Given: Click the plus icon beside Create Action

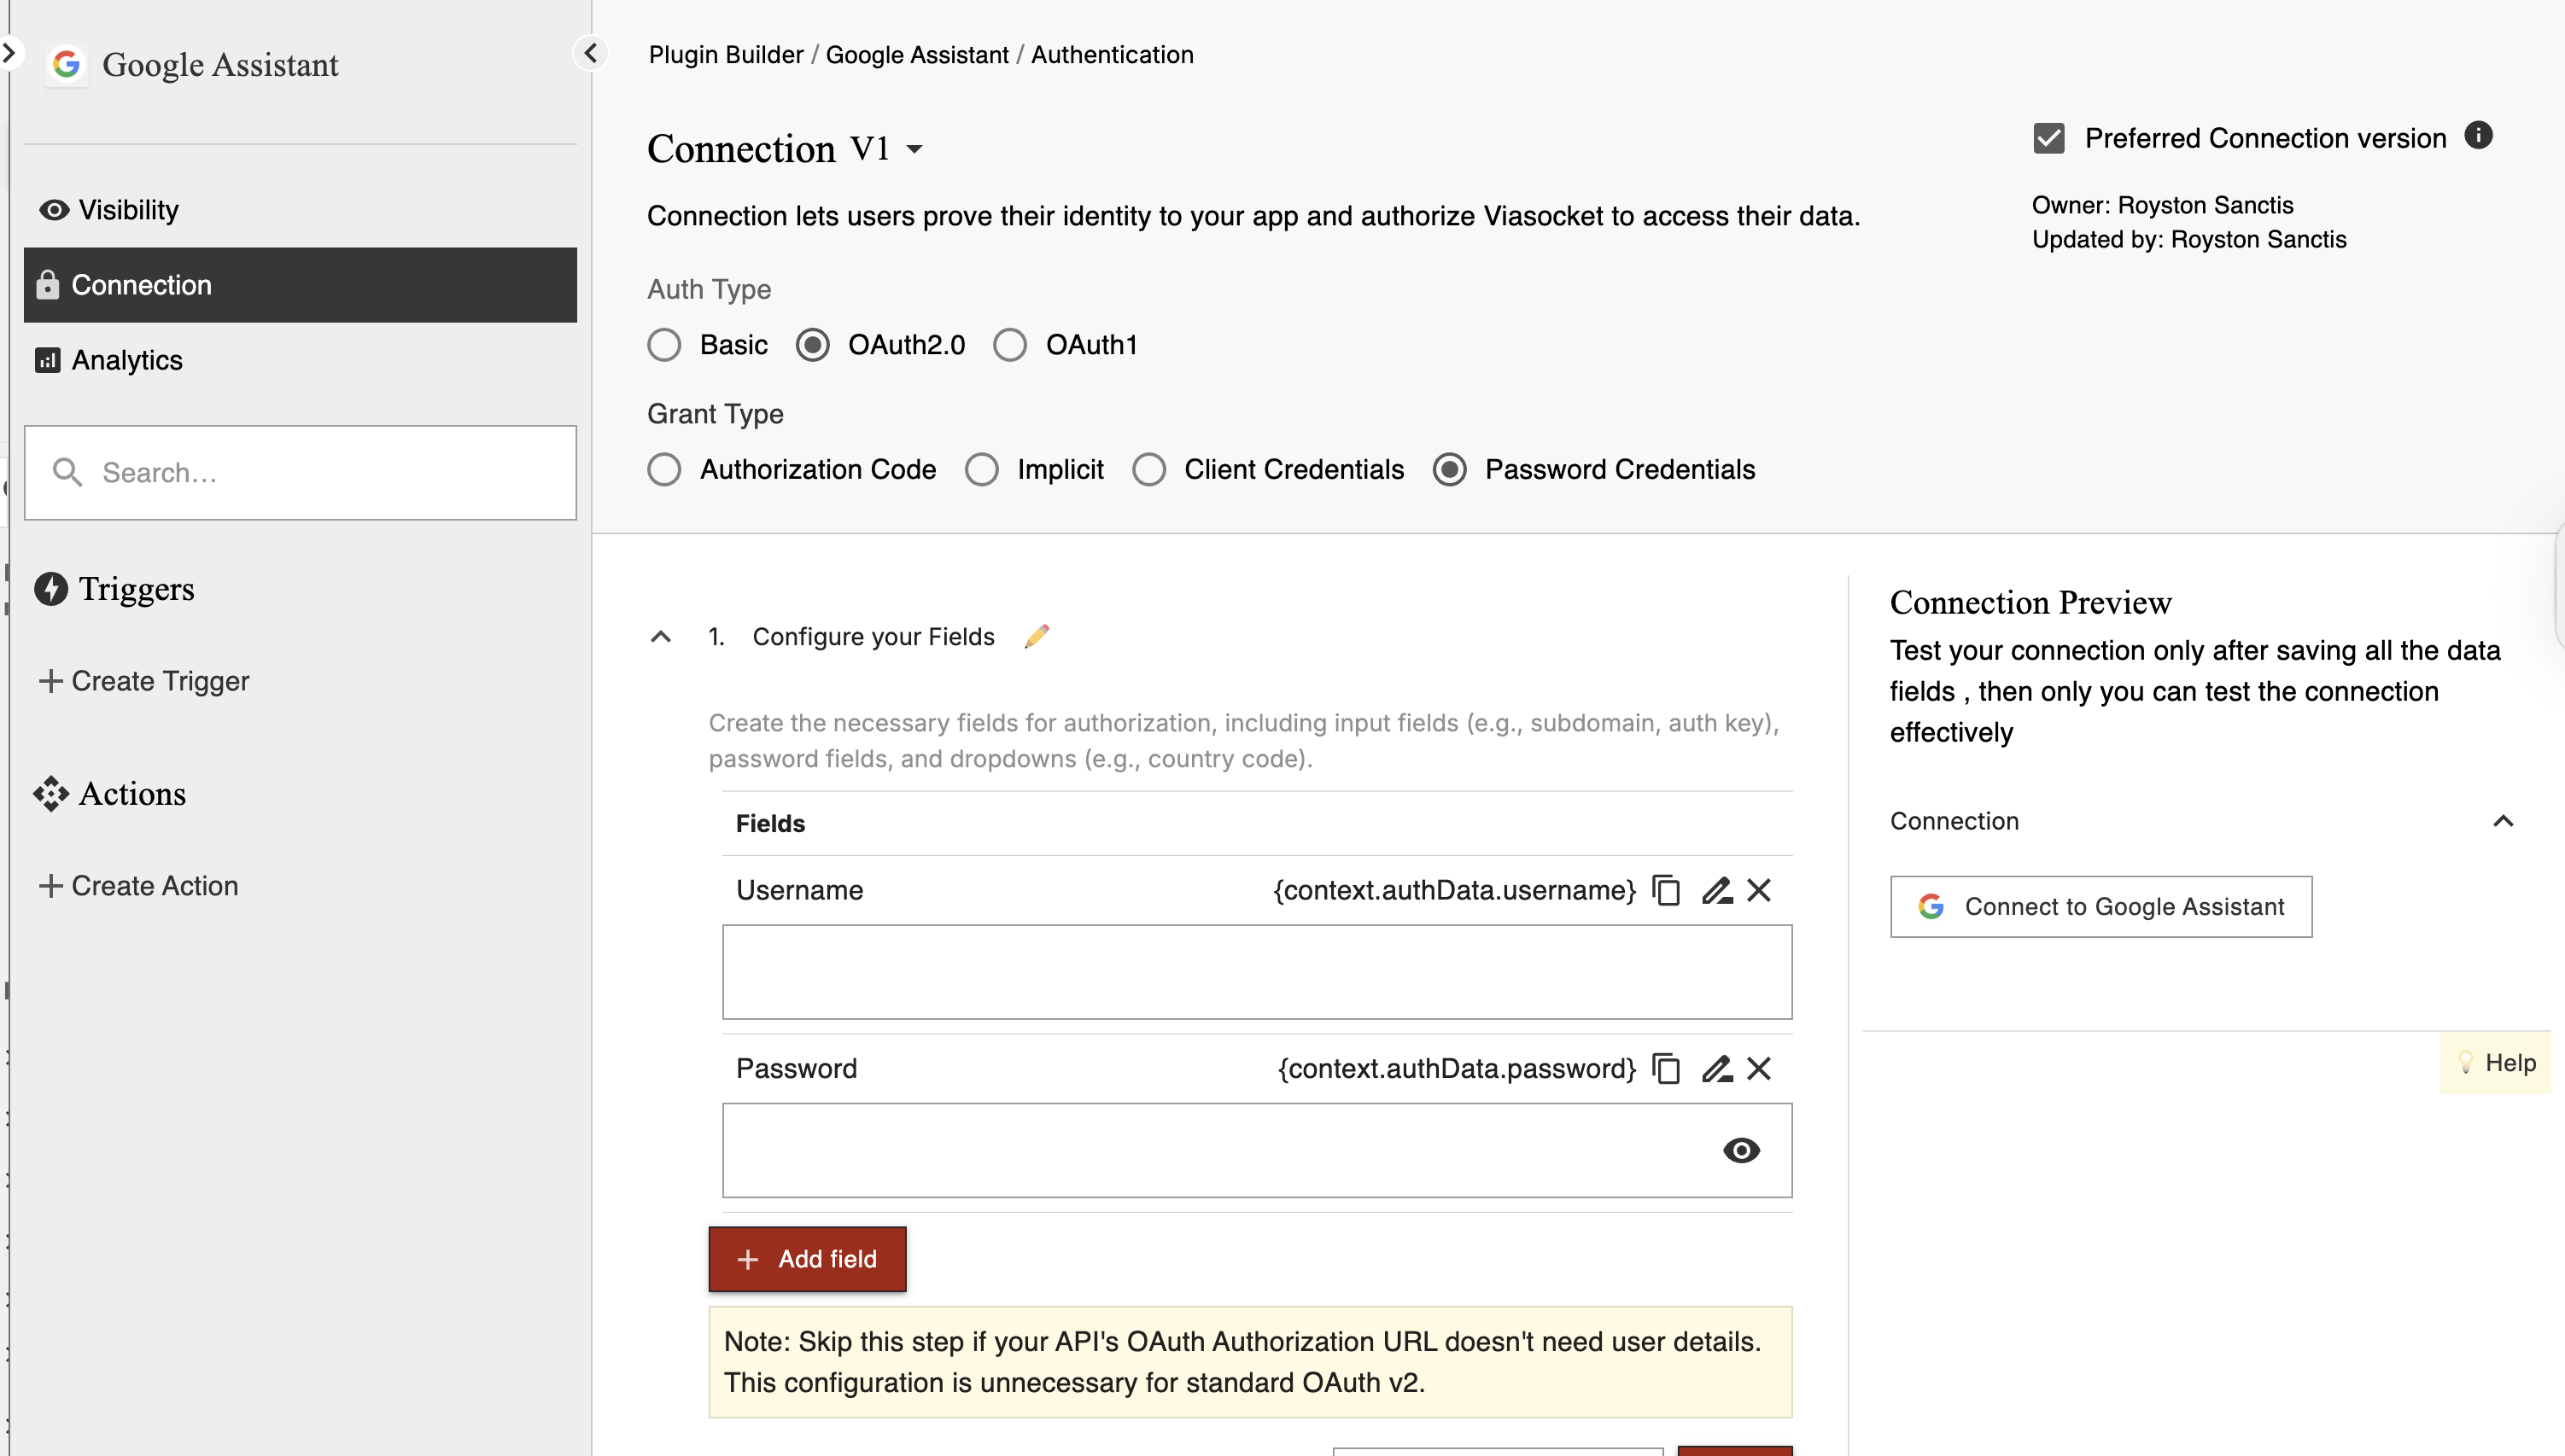Looking at the screenshot, I should tap(51, 886).
